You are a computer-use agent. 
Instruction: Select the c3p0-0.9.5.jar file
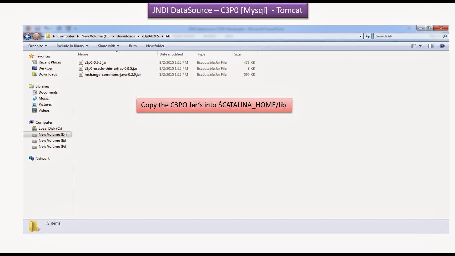(95, 62)
